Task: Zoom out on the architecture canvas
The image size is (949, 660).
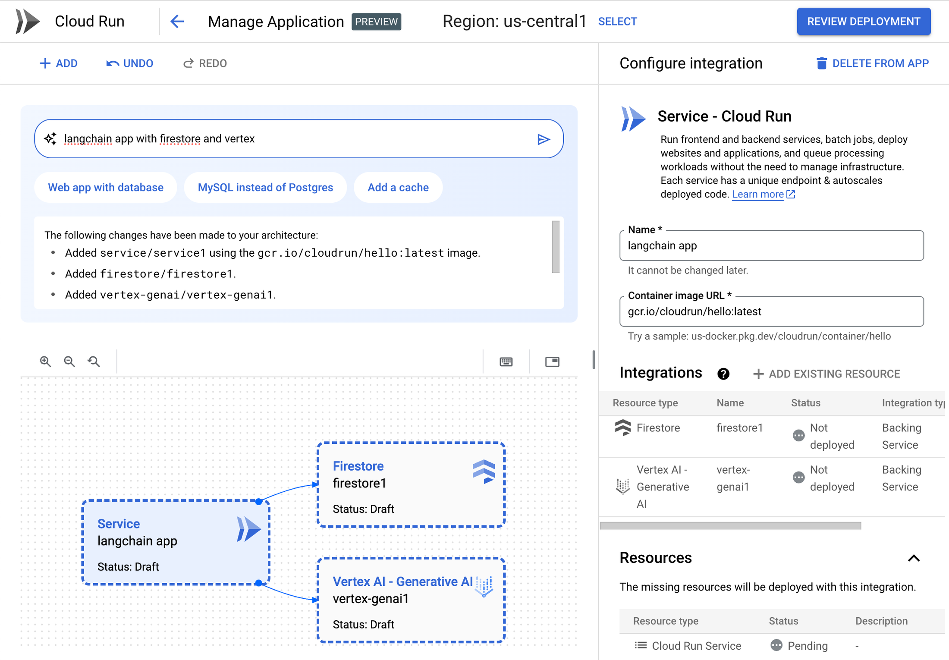Action: click(69, 361)
